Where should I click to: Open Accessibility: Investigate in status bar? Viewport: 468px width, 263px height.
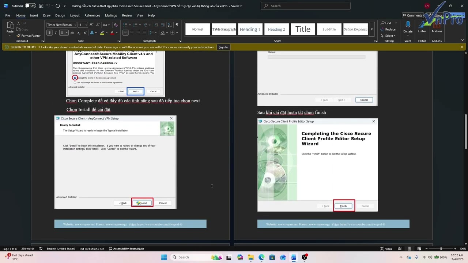(x=126, y=249)
